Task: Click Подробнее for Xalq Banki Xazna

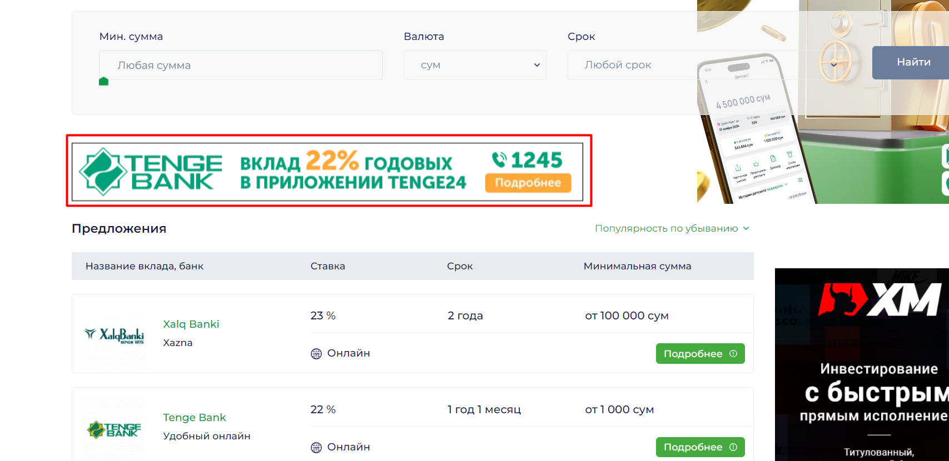Action: [700, 354]
